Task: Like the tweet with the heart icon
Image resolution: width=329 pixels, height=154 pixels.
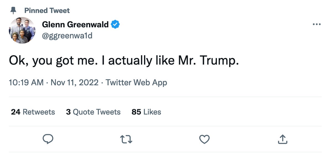Action: coord(204,139)
